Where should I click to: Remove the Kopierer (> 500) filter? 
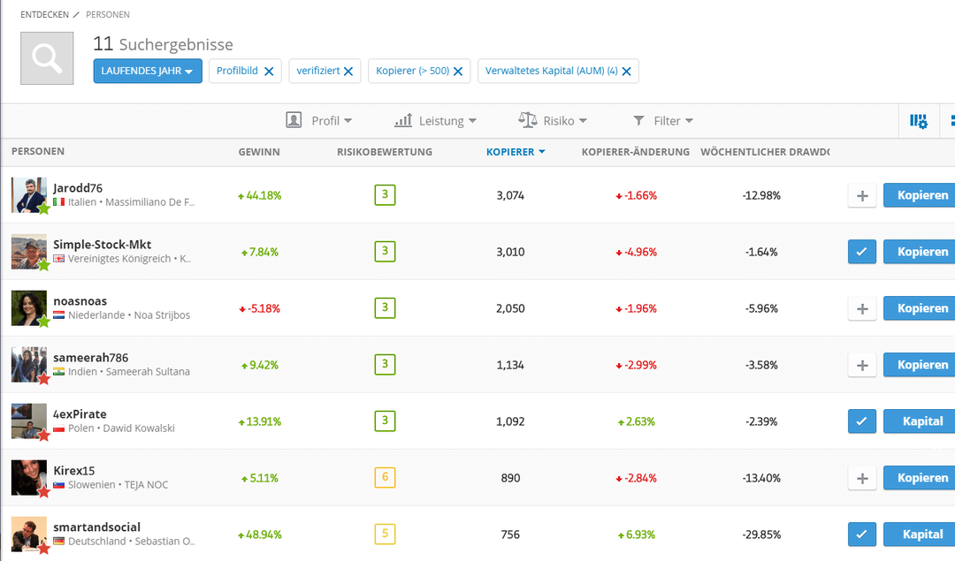458,72
